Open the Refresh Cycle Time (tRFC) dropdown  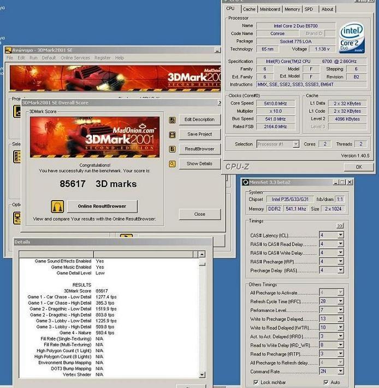[x=341, y=301]
